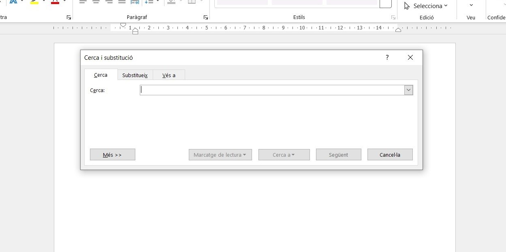The image size is (506, 252).
Task: Apply red font color
Action: coord(55,2)
